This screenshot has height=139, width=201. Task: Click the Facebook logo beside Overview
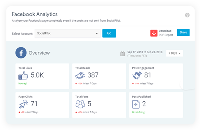coord(21,53)
